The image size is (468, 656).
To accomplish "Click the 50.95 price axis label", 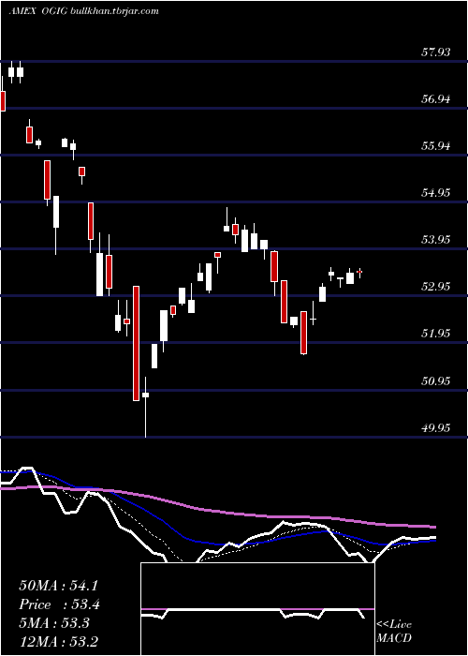I will point(435,381).
